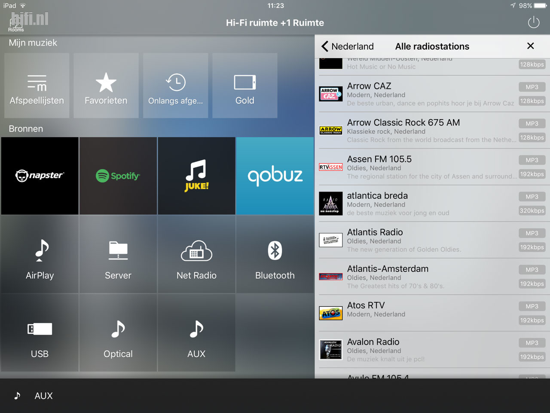The width and height of the screenshot is (550, 413).
Task: Tap the battery status indicator
Action: (x=541, y=6)
